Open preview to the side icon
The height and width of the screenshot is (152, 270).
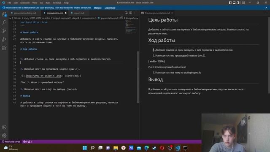(x=126, y=13)
